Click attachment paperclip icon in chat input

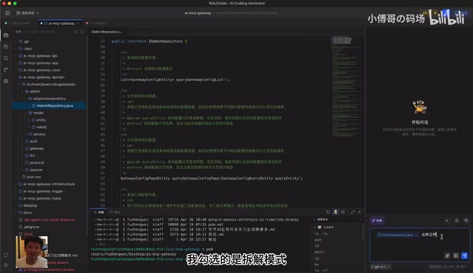click(x=447, y=256)
